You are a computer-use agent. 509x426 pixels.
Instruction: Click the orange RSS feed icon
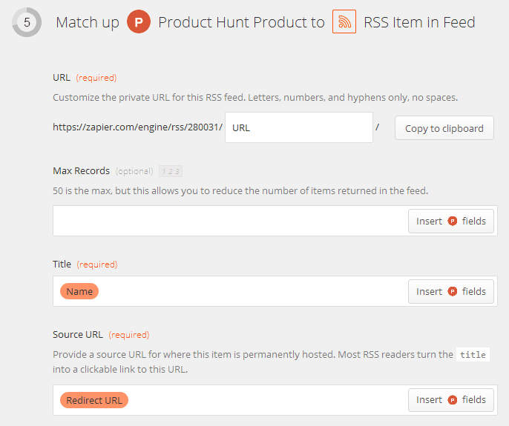tap(344, 21)
